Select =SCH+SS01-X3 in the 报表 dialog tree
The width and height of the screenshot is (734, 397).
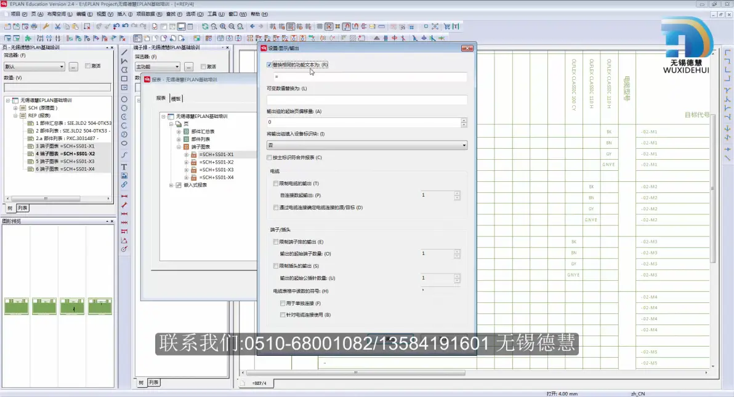217,170
